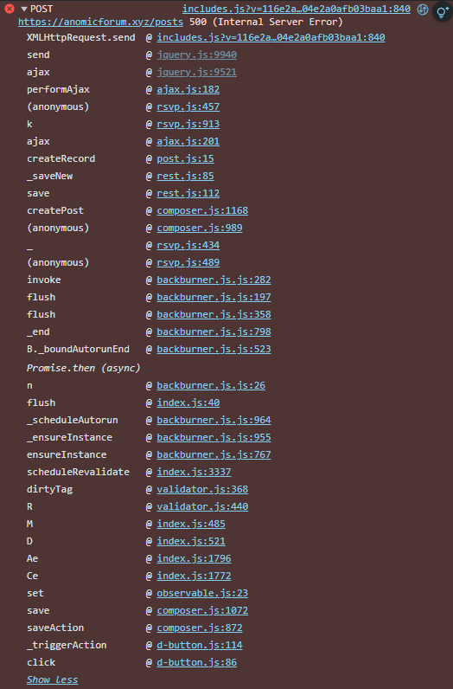Open backburner.js.js:282 invoke link

point(214,280)
